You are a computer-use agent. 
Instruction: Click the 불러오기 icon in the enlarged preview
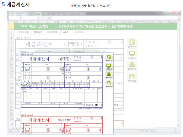click(x=109, y=59)
